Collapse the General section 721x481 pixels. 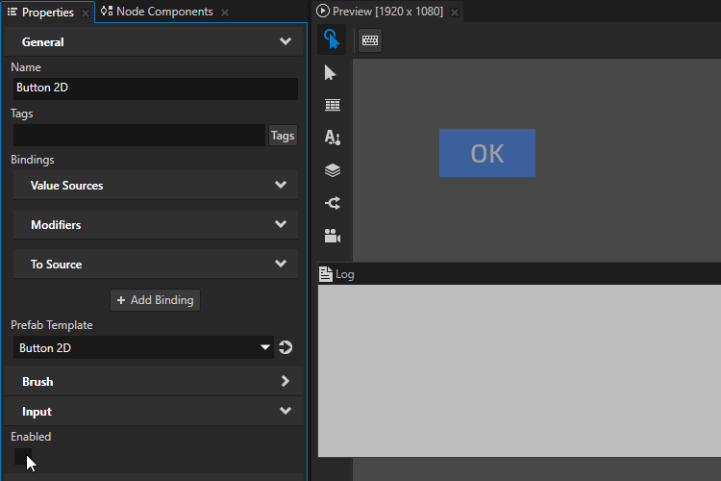286,42
